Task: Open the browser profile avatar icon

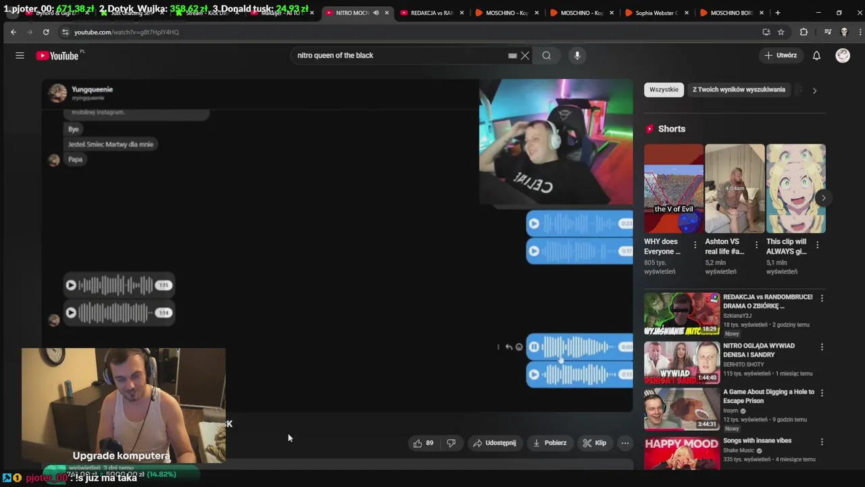Action: click(x=844, y=32)
